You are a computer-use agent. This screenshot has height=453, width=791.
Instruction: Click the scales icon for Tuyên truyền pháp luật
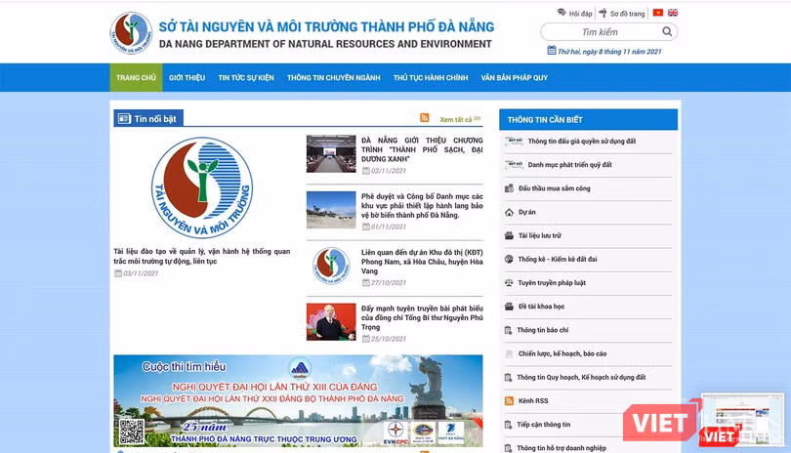(x=509, y=283)
